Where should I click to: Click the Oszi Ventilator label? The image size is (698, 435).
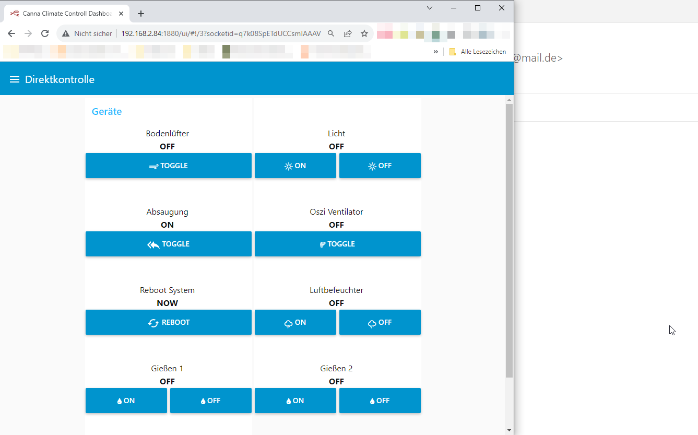click(x=336, y=211)
